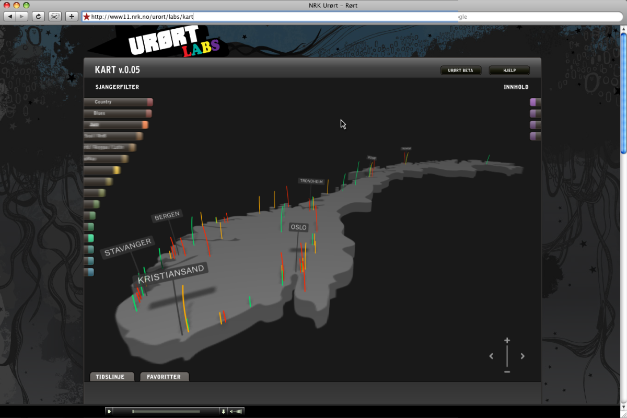Open the HJELP help button
627x418 pixels.
pos(509,70)
